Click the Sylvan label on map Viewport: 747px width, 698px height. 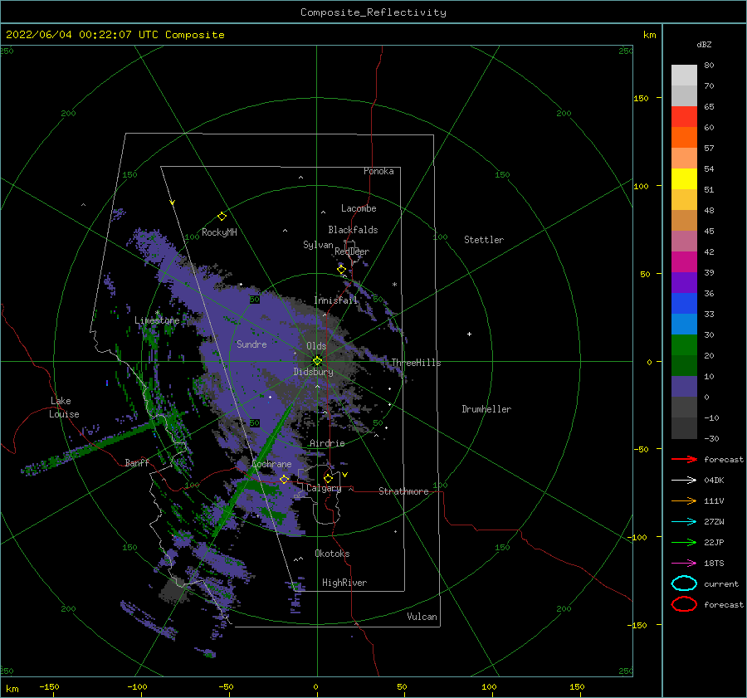[318, 245]
